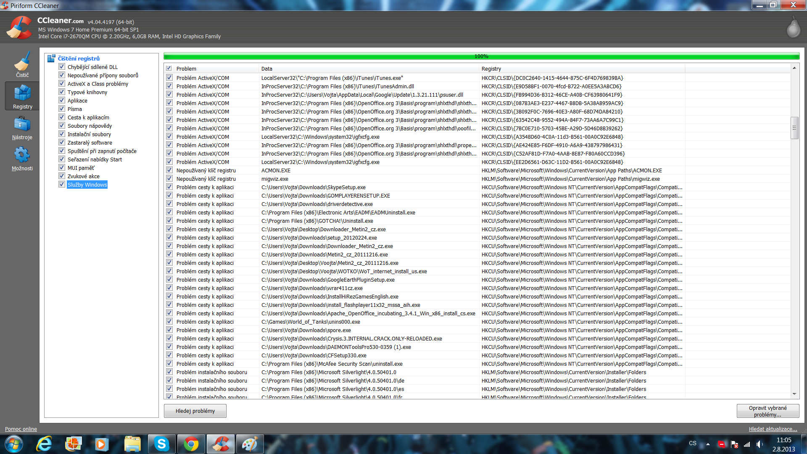Open Google Chrome from the taskbar
Viewport: 807px width, 454px height.
191,444
